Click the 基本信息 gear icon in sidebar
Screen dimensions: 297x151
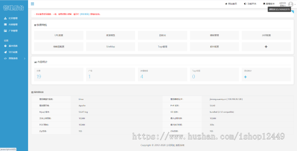click(5, 46)
